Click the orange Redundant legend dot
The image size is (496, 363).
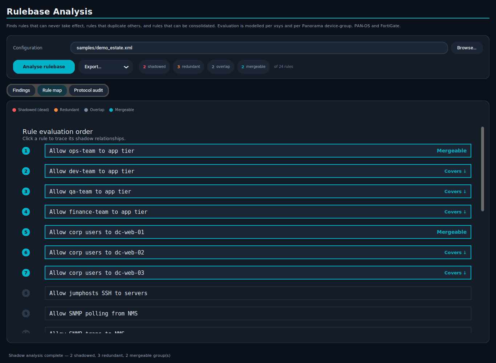tap(56, 110)
